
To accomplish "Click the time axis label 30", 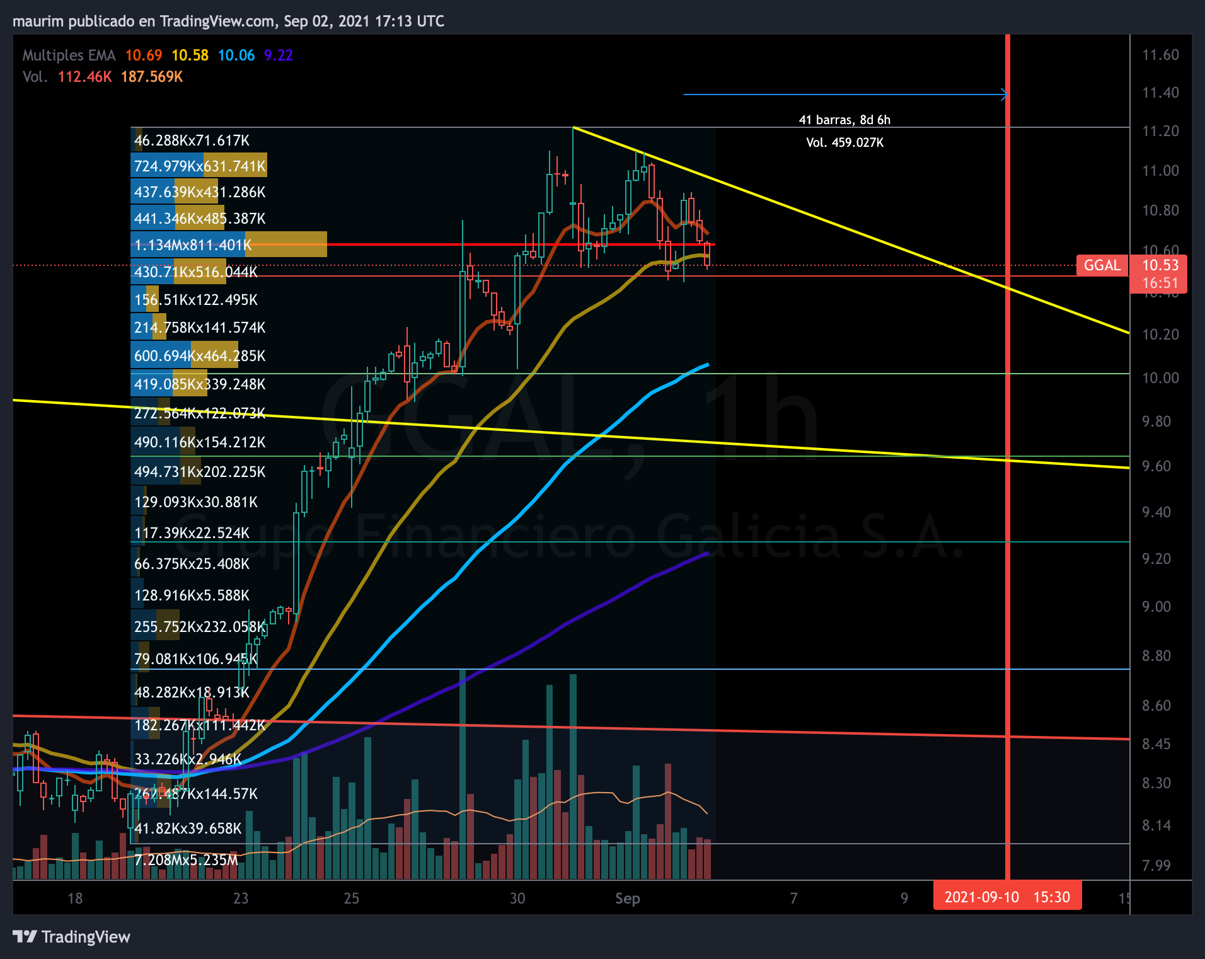I will pyautogui.click(x=517, y=899).
